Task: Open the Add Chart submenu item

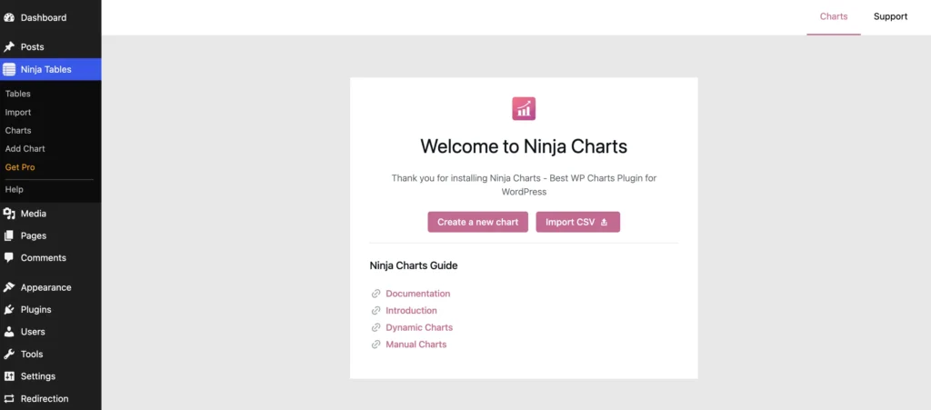Action: [25, 149]
